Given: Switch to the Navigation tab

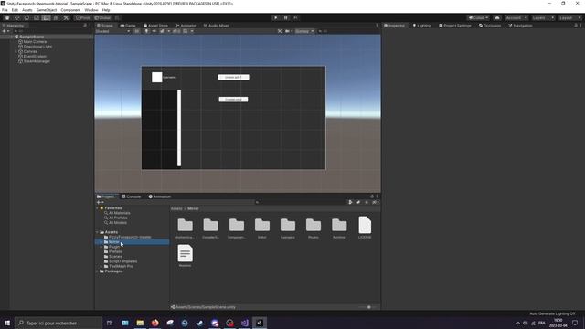Looking at the screenshot, I should pyautogui.click(x=520, y=26).
